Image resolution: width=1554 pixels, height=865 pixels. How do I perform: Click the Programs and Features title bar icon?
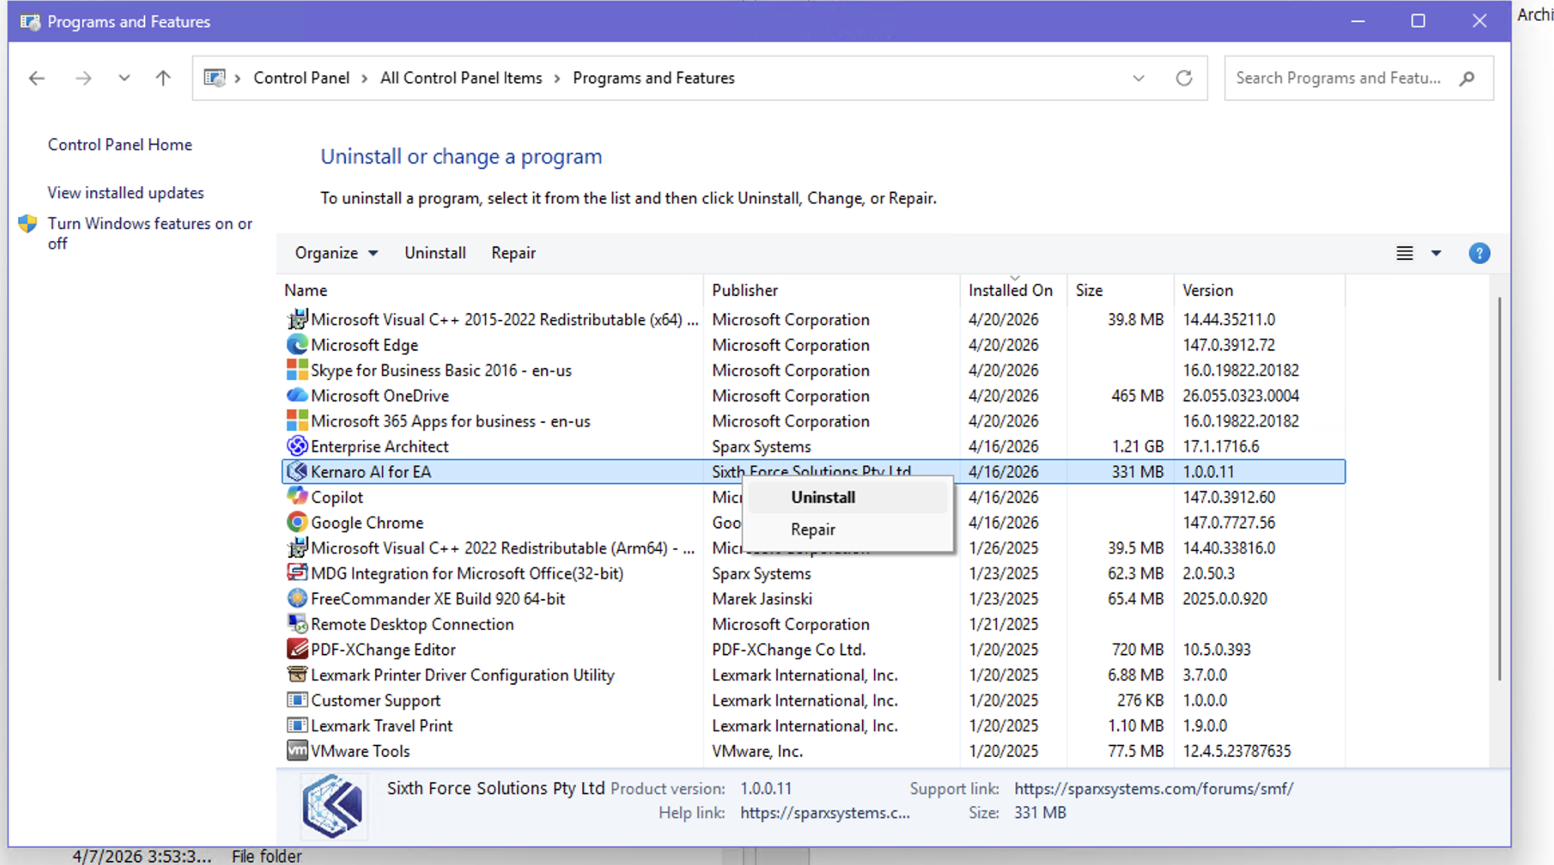tap(31, 22)
